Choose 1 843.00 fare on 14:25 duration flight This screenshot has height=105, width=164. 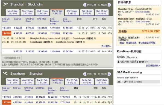[x=7, y=28]
